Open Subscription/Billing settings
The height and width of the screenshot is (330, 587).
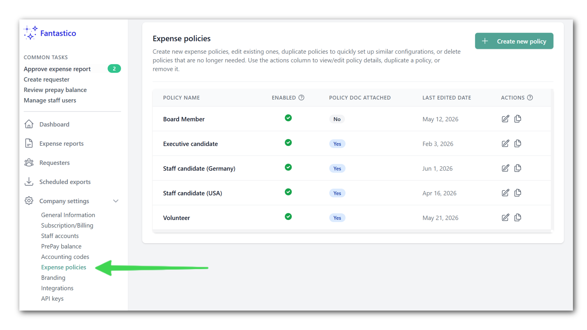[x=67, y=226]
